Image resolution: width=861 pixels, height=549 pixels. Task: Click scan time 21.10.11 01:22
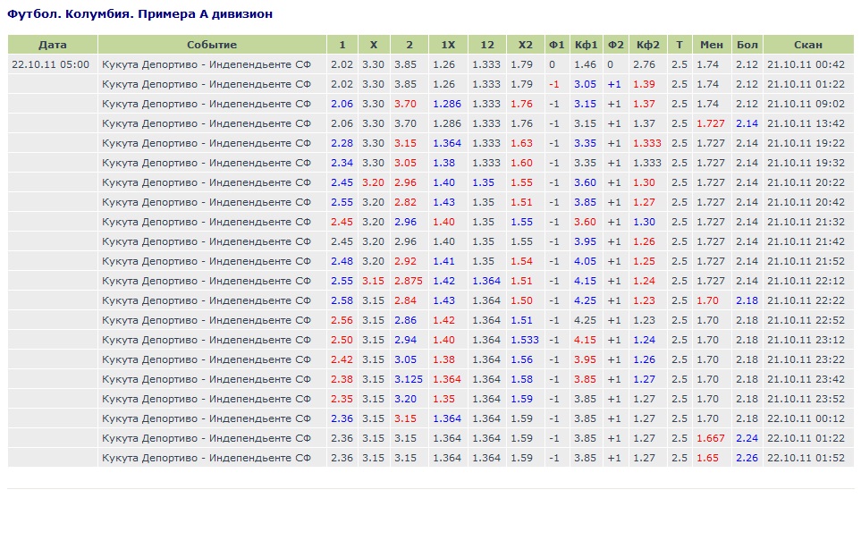point(806,84)
